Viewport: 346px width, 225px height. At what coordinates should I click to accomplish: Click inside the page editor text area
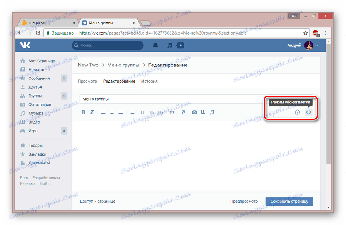pos(196,157)
